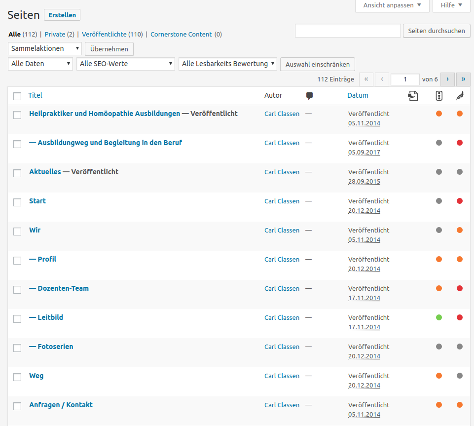The width and height of the screenshot is (474, 426).
Task: Click the comments column speech bubble icon
Action: [309, 96]
